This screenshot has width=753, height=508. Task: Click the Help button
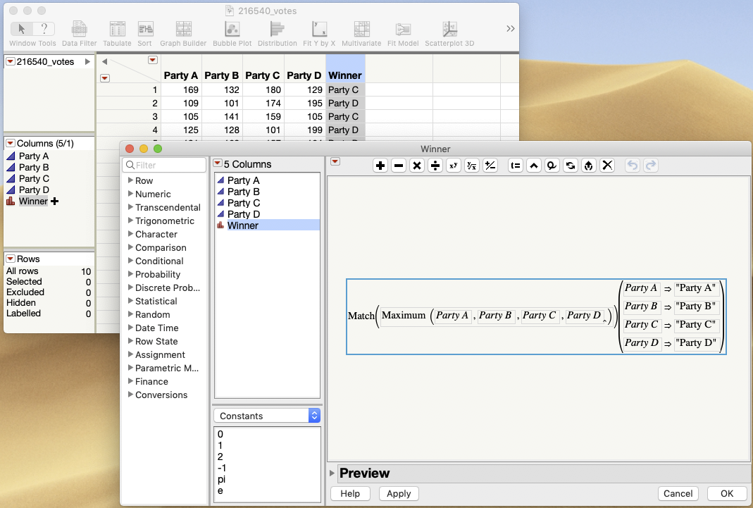tap(350, 493)
